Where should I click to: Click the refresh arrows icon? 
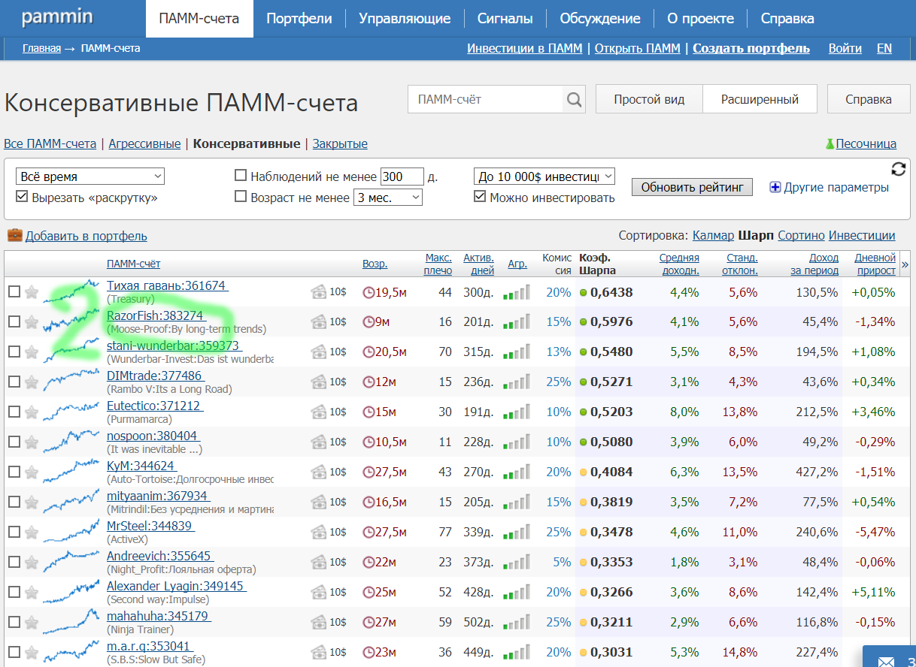click(x=898, y=169)
